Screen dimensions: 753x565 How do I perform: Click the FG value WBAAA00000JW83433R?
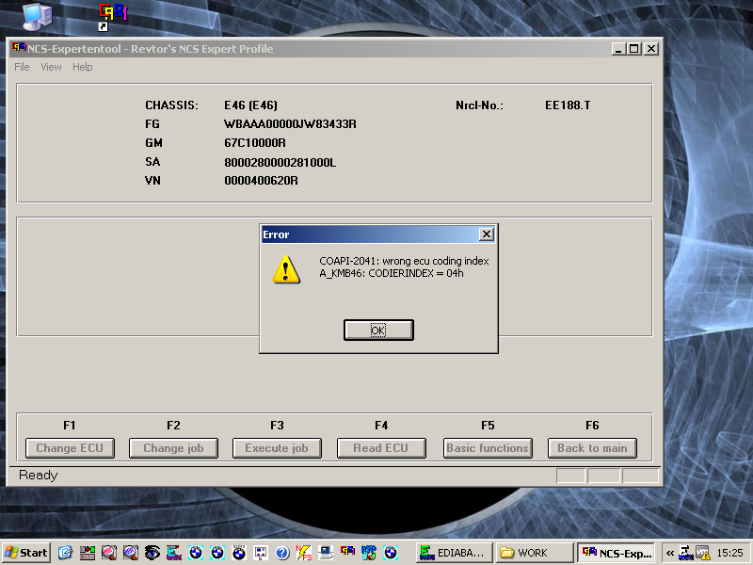click(x=290, y=124)
